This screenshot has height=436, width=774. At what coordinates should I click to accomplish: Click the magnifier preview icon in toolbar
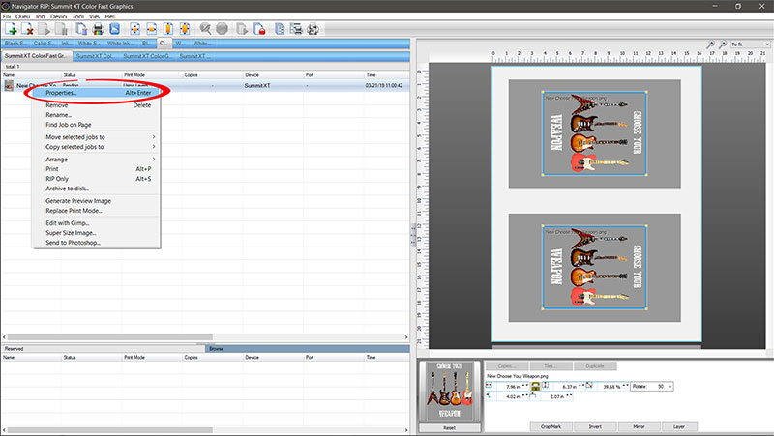click(x=205, y=29)
